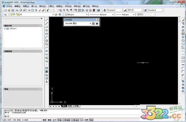Screen dimensions: 186x122
Task: Click the Erase tool in modify toolbar
Action: click(183, 20)
